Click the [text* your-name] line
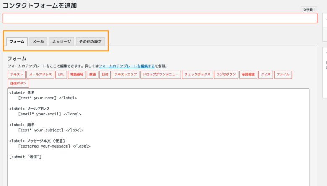Screen dimensions: 327x186 click(x=47, y=98)
